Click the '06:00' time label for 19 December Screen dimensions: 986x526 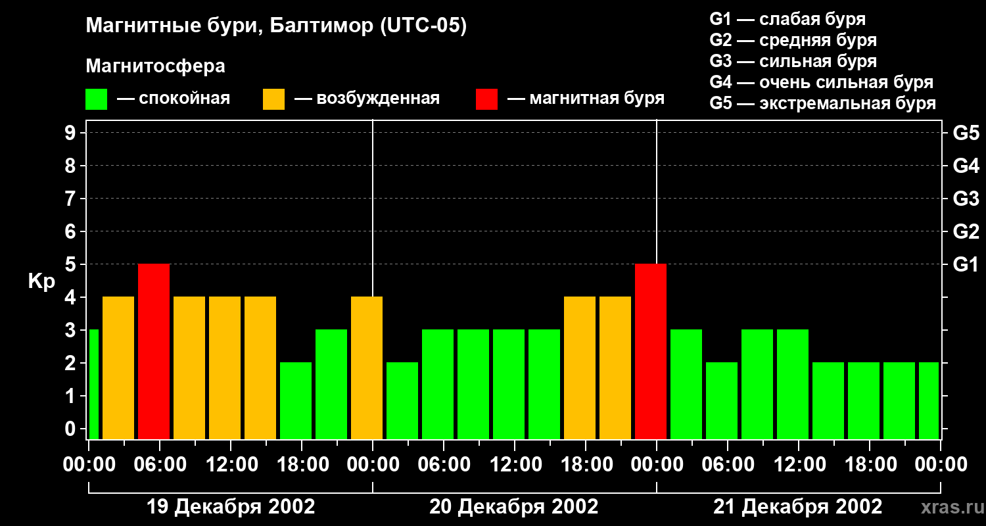pyautogui.click(x=160, y=465)
